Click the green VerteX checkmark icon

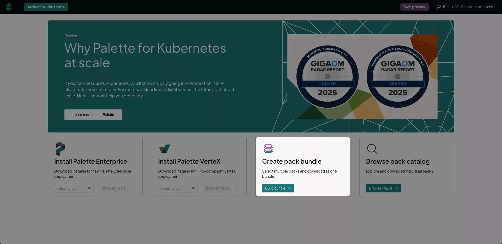pyautogui.click(x=164, y=149)
